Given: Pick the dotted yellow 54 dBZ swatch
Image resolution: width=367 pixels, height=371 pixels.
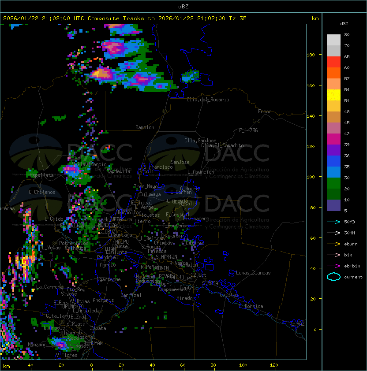Looking at the screenshot, I should pos(333,95).
